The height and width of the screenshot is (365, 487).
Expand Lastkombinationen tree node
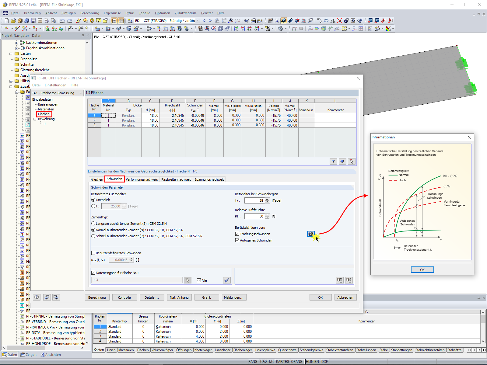point(16,43)
